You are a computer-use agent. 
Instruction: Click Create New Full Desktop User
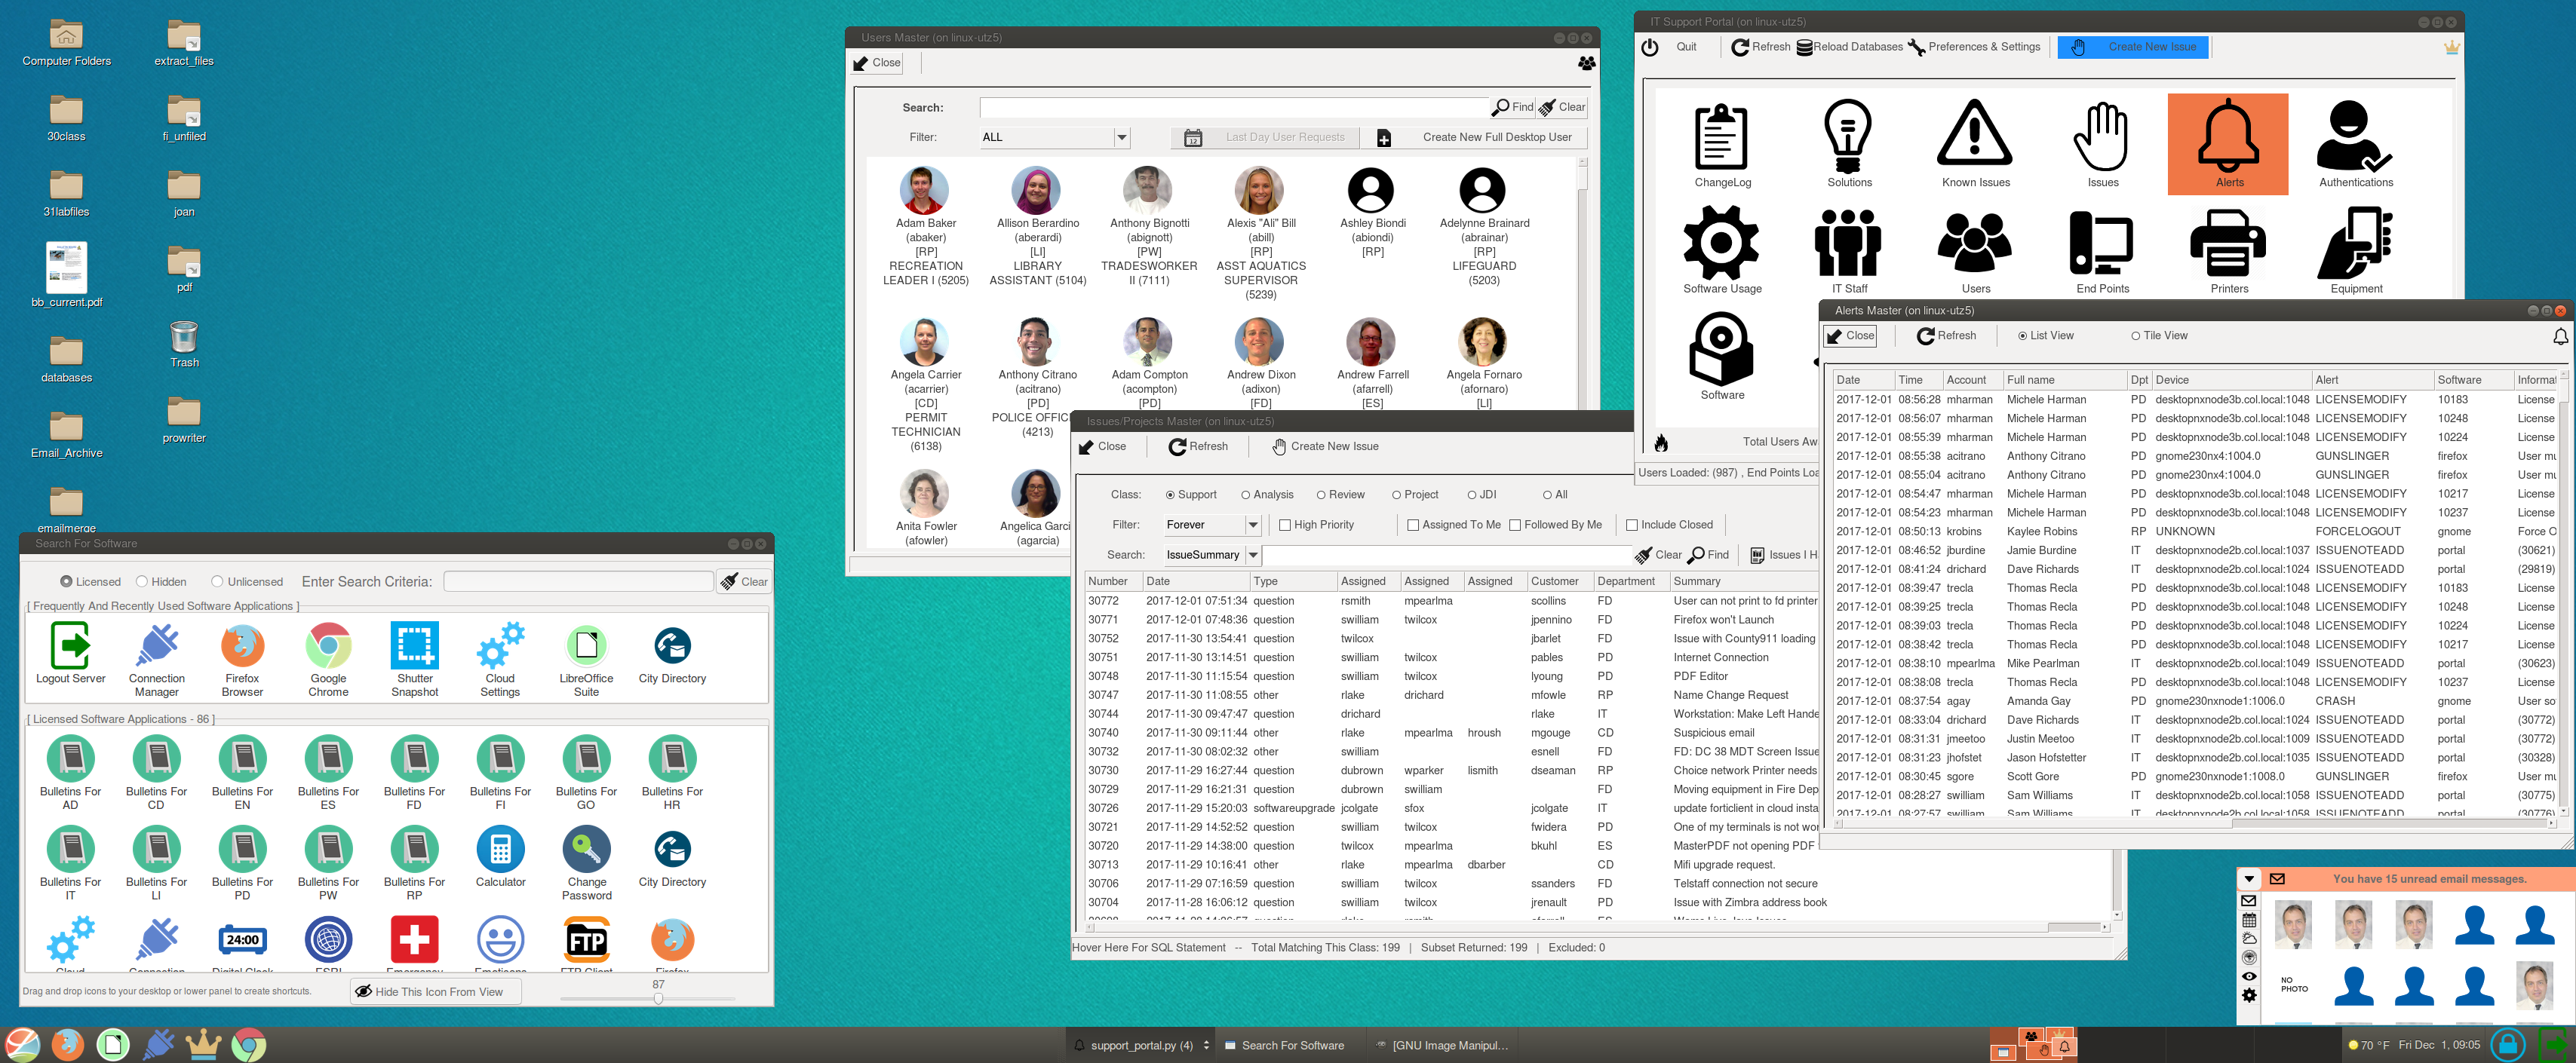point(1474,138)
